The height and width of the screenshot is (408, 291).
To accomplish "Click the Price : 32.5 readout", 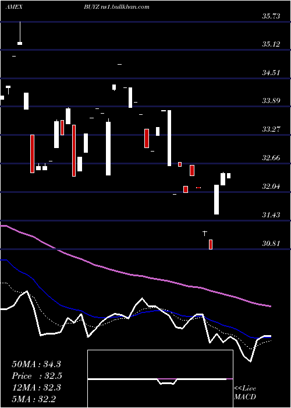I will tap(37, 376).
